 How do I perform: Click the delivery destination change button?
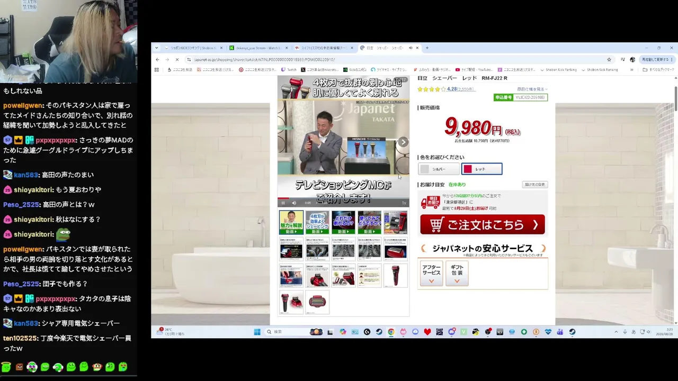535,185
